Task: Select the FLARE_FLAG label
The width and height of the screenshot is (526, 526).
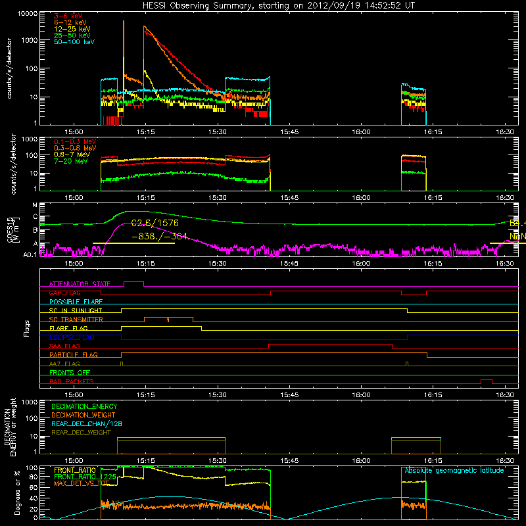Action: tap(68, 328)
